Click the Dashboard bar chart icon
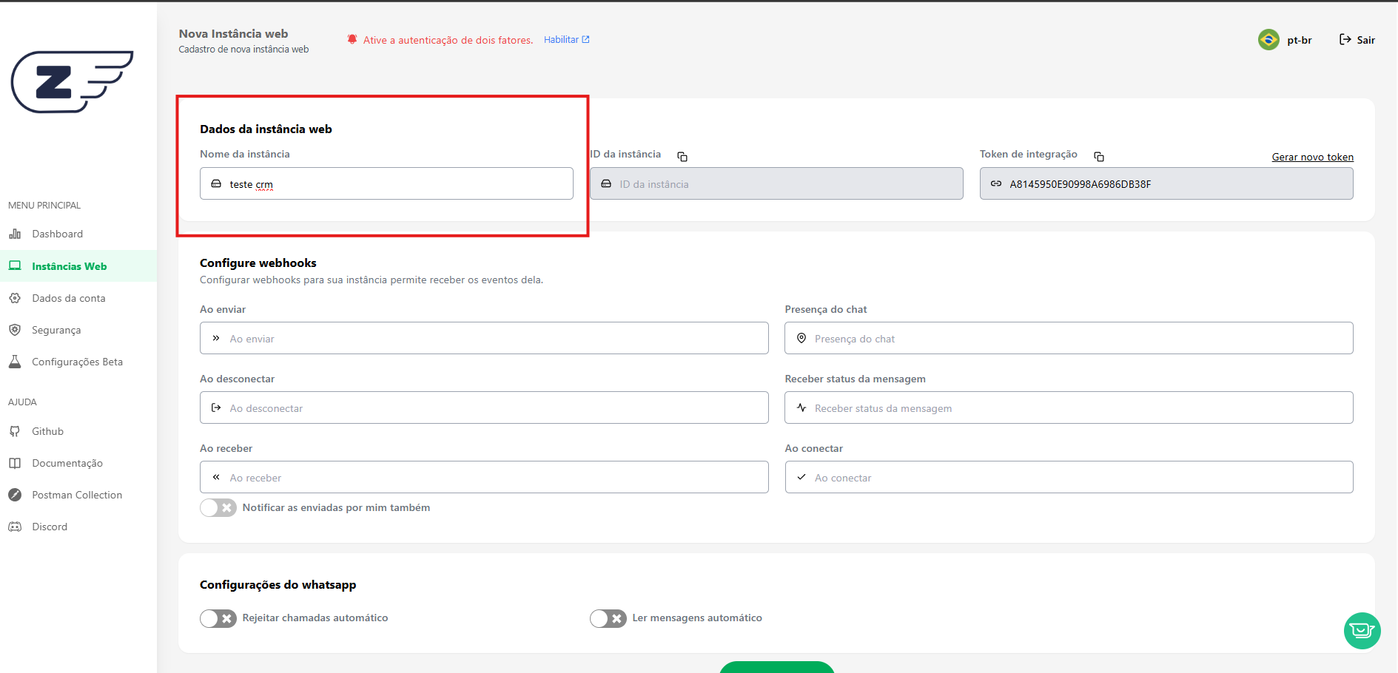The width and height of the screenshot is (1398, 673). pos(15,234)
